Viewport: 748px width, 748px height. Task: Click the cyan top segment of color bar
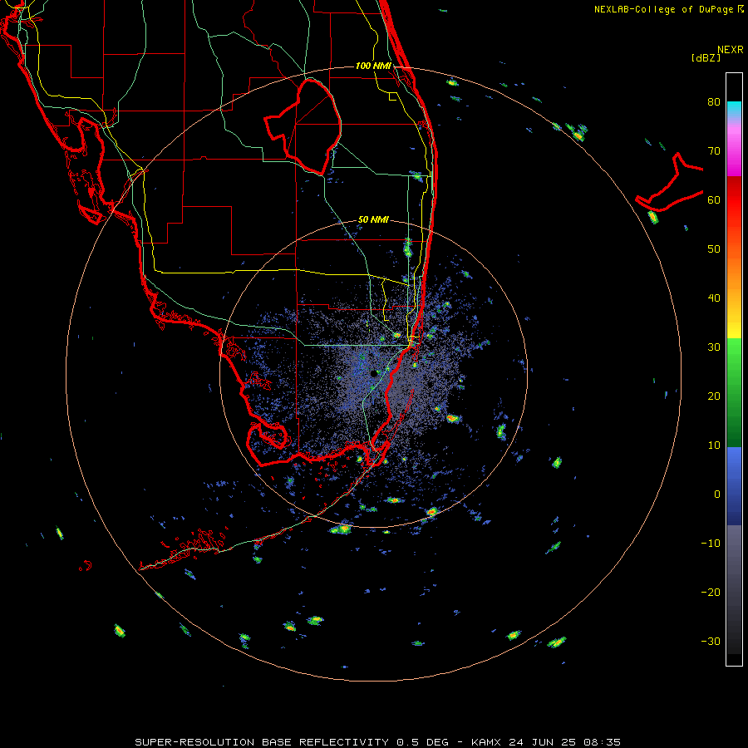click(734, 109)
